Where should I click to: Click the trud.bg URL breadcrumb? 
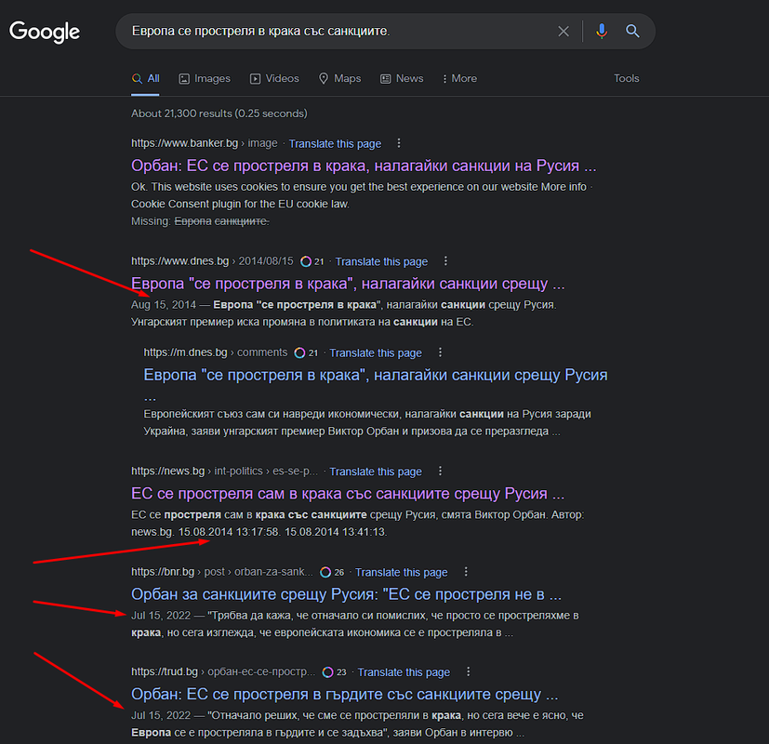click(x=223, y=671)
